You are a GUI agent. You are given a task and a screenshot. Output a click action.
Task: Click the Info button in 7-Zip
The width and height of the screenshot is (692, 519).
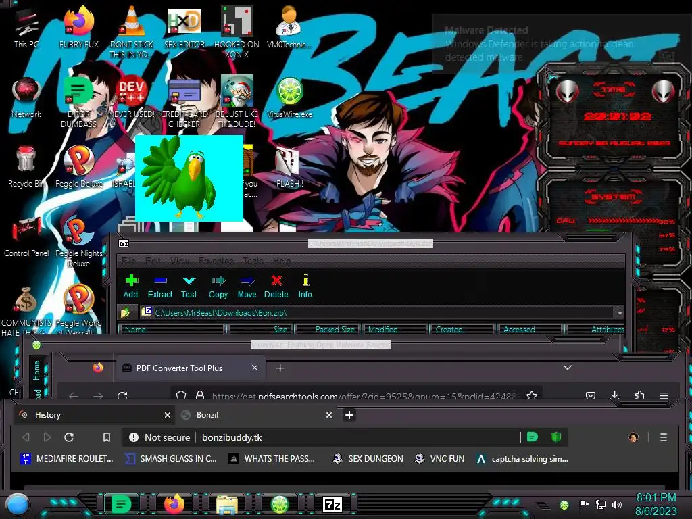click(305, 286)
